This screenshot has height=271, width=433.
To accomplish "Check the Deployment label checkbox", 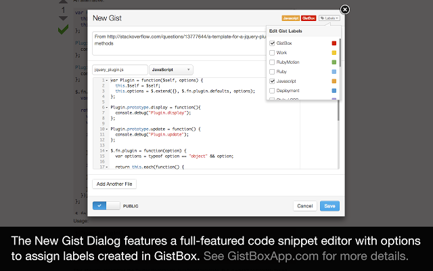I will tap(272, 91).
